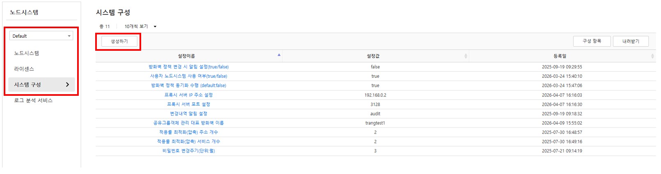Select 로그 분석 서비스 menu item
Image resolution: width=661 pixels, height=174 pixels.
point(33,100)
